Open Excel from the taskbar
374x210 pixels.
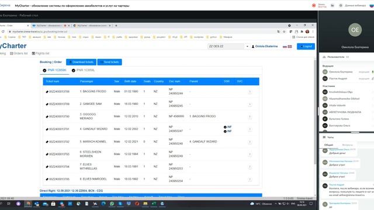click(x=154, y=204)
